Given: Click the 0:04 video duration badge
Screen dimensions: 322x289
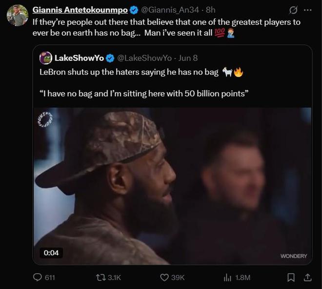Looking at the screenshot, I should click(51, 253).
